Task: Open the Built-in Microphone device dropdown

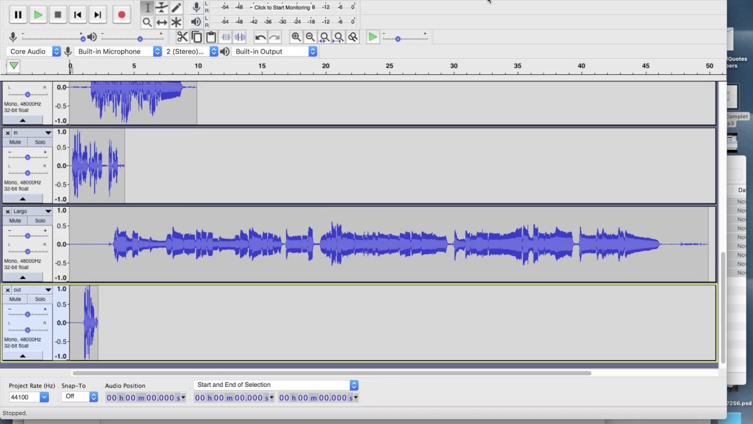Action: point(118,51)
